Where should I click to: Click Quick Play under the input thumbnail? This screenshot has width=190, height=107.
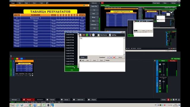(22, 74)
